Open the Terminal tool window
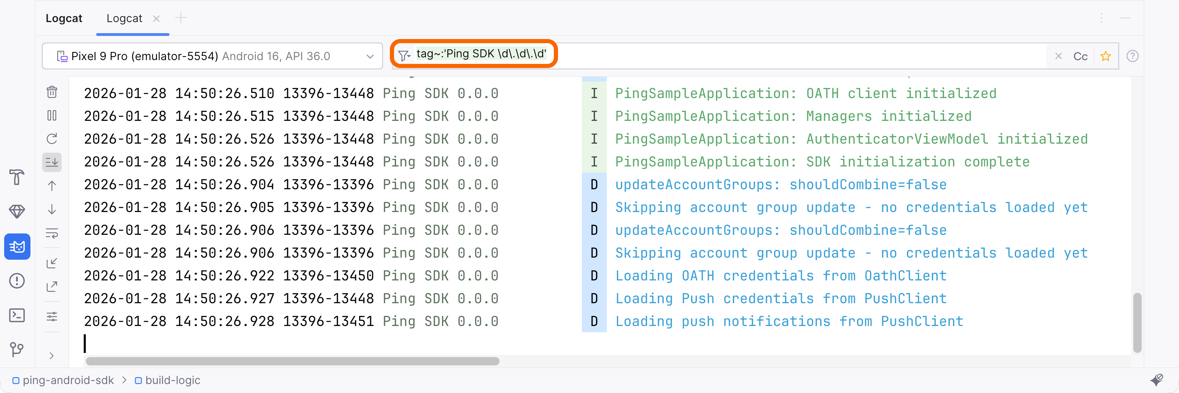The height and width of the screenshot is (393, 1179). point(17,315)
